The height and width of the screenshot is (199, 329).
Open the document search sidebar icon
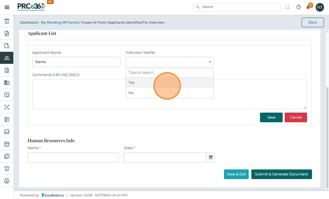pos(7,46)
